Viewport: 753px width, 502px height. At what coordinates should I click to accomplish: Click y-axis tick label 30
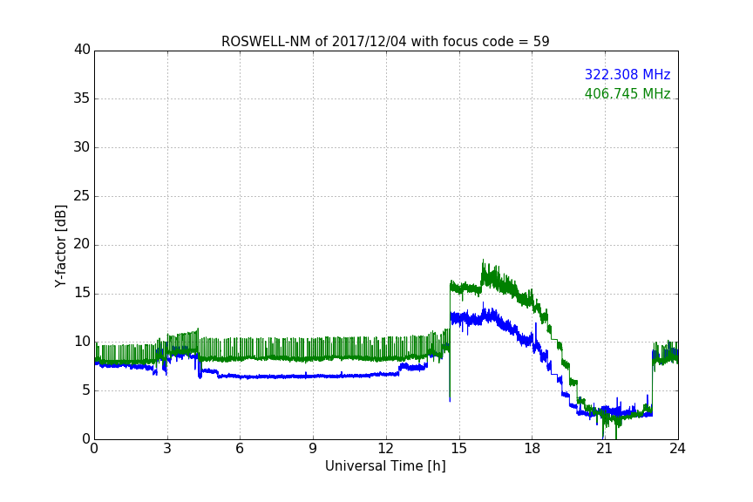coord(82,147)
